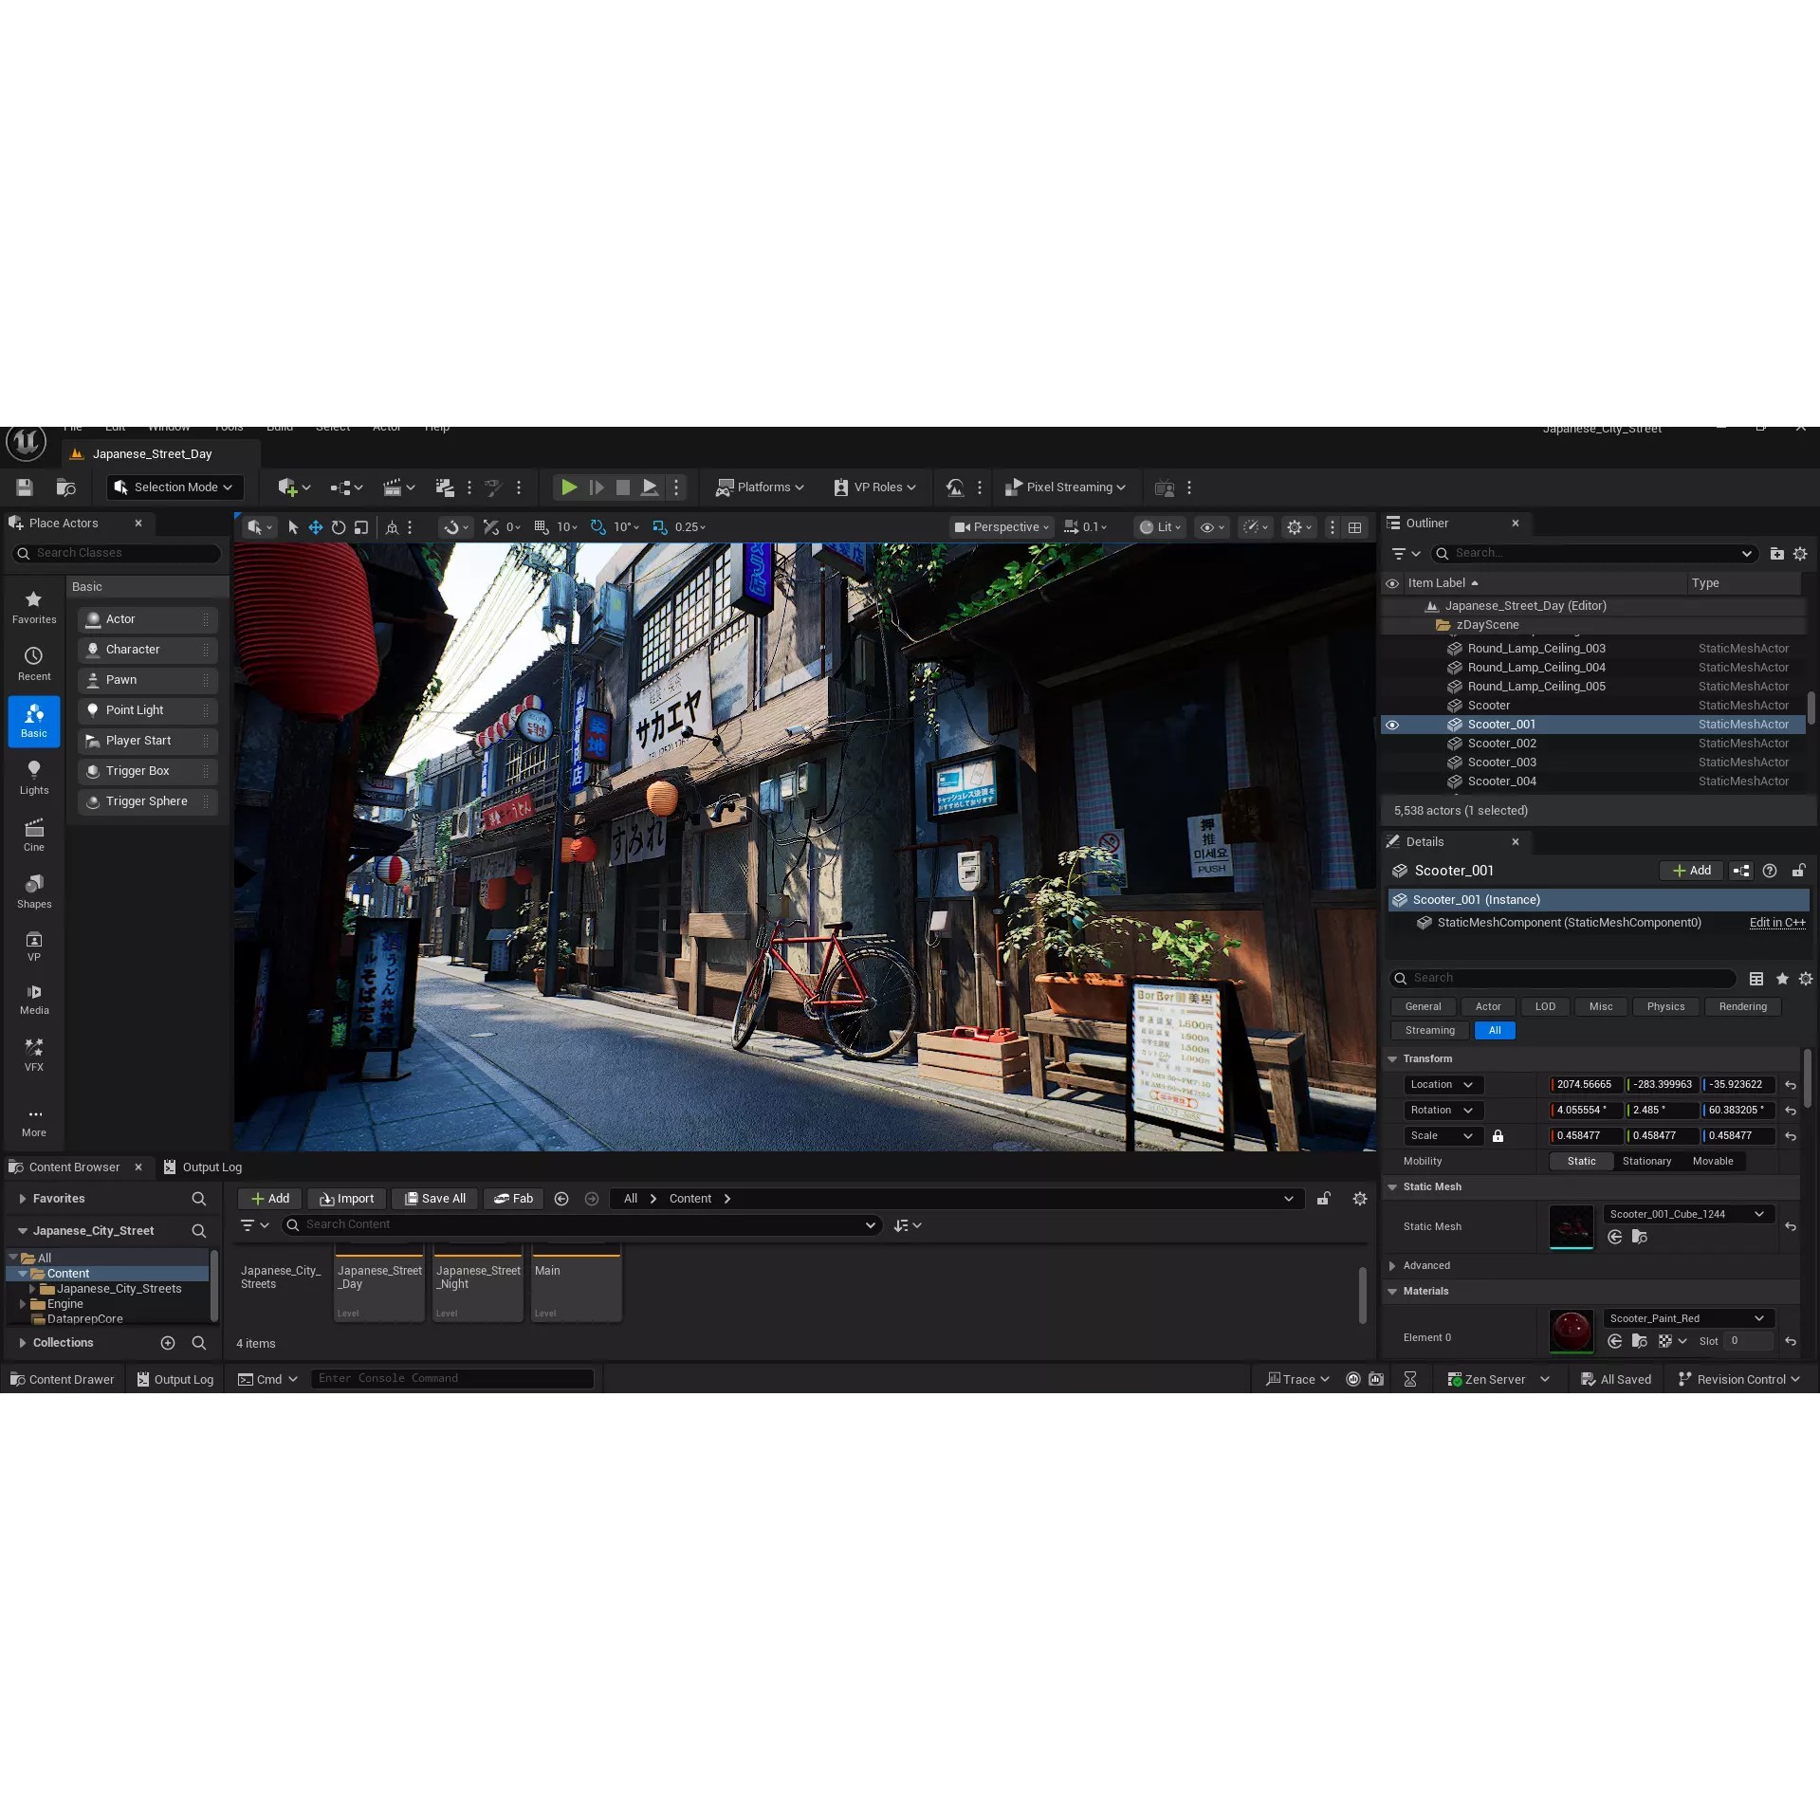1820x1820 pixels.
Task: Open the Perspective viewport dropdown
Action: pyautogui.click(x=1001, y=526)
